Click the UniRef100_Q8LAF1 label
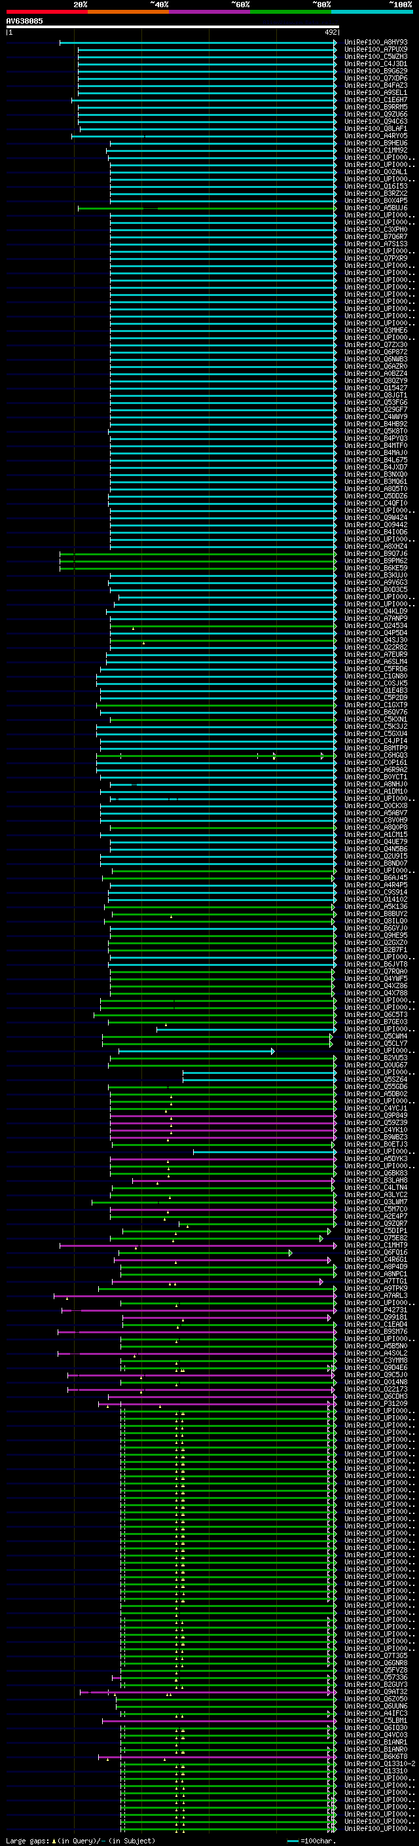 (x=376, y=128)
